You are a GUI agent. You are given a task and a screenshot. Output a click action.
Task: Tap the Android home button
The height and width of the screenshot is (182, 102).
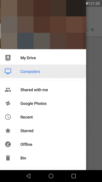[x=51, y=176]
